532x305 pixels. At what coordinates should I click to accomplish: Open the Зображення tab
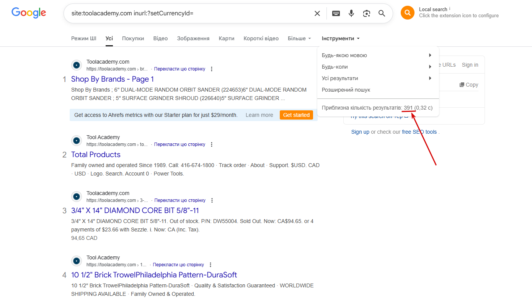[193, 38]
